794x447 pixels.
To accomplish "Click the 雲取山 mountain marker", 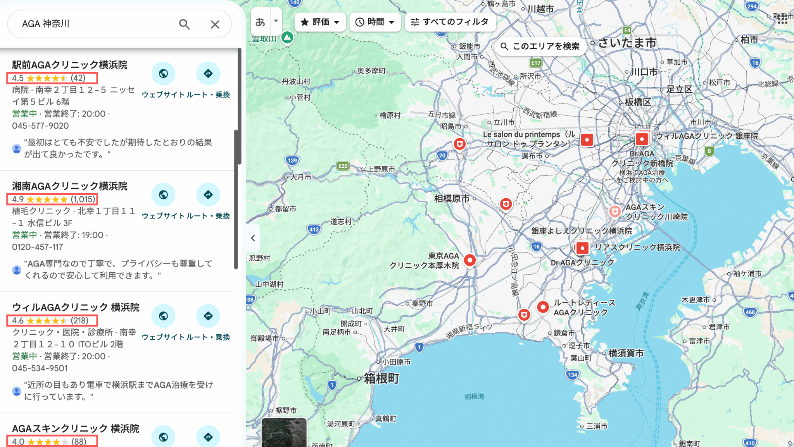I will 287,38.
